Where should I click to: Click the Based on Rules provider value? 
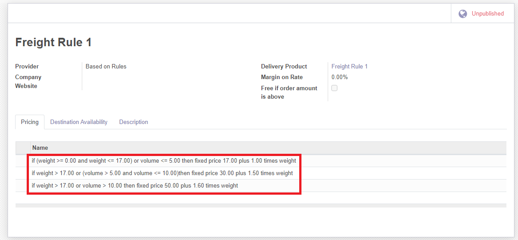point(106,66)
